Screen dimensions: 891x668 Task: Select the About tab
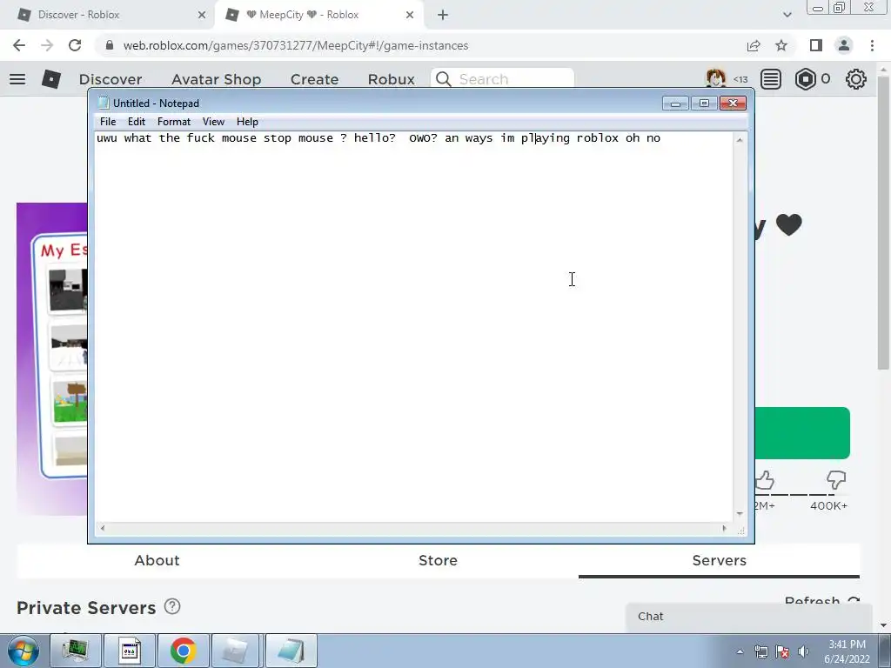coord(157,561)
